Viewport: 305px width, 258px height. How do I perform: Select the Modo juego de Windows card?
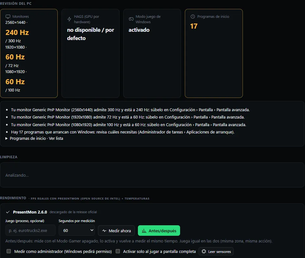(x=152, y=53)
